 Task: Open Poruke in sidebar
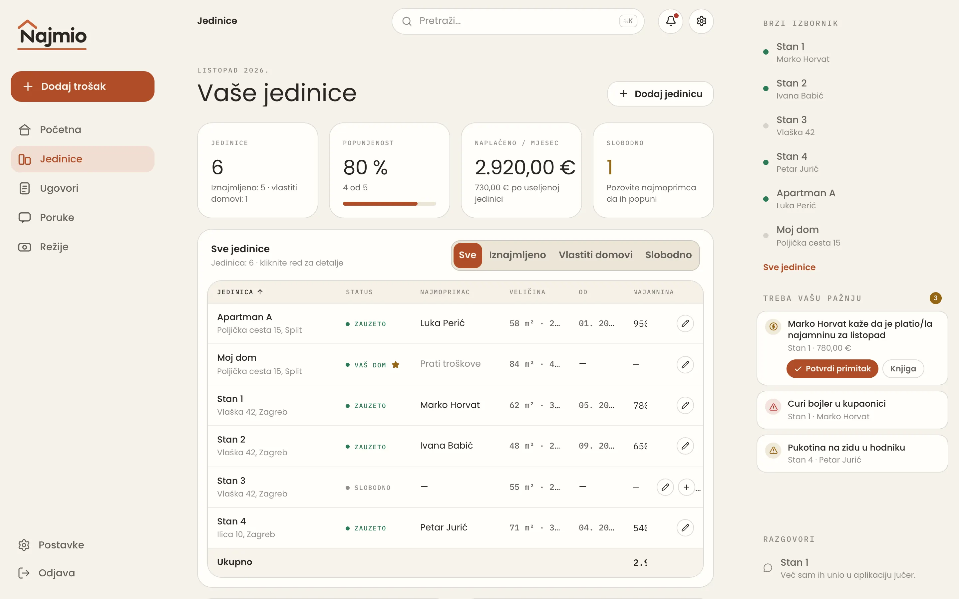coord(83,218)
